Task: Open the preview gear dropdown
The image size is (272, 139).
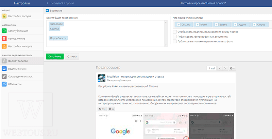Action: pyautogui.click(x=232, y=68)
